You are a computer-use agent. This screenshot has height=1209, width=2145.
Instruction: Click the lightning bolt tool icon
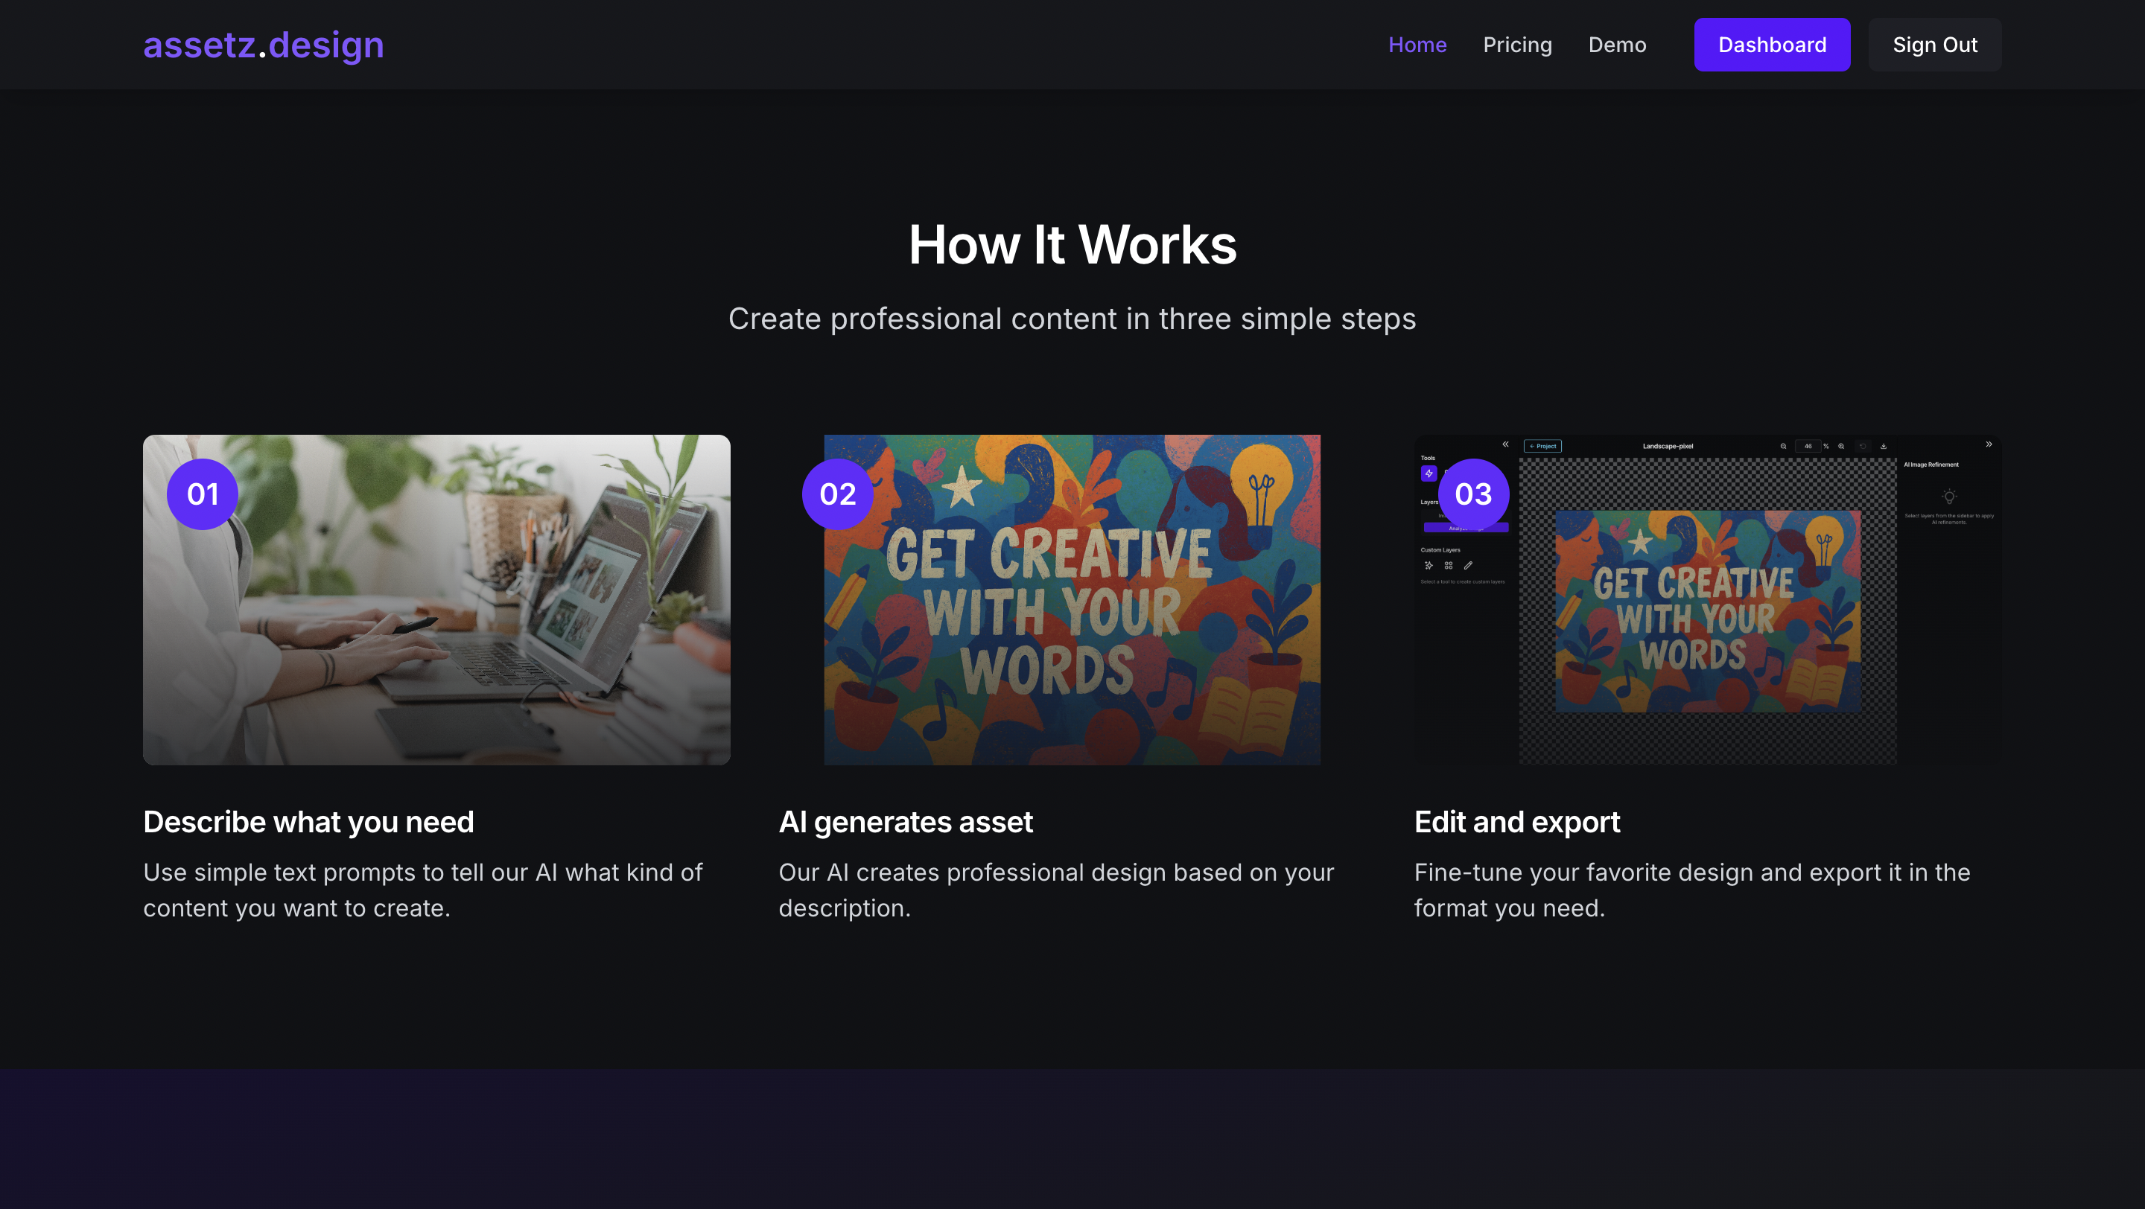[1429, 473]
